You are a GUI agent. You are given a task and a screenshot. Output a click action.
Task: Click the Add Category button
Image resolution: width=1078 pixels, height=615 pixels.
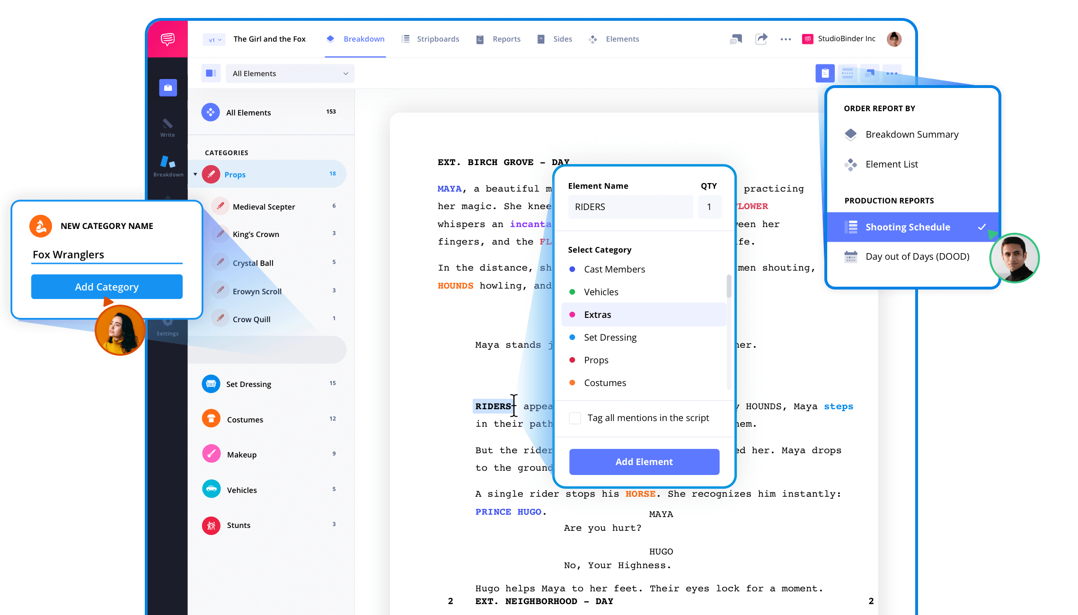point(106,286)
